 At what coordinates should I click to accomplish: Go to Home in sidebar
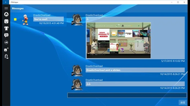tap(6, 14)
